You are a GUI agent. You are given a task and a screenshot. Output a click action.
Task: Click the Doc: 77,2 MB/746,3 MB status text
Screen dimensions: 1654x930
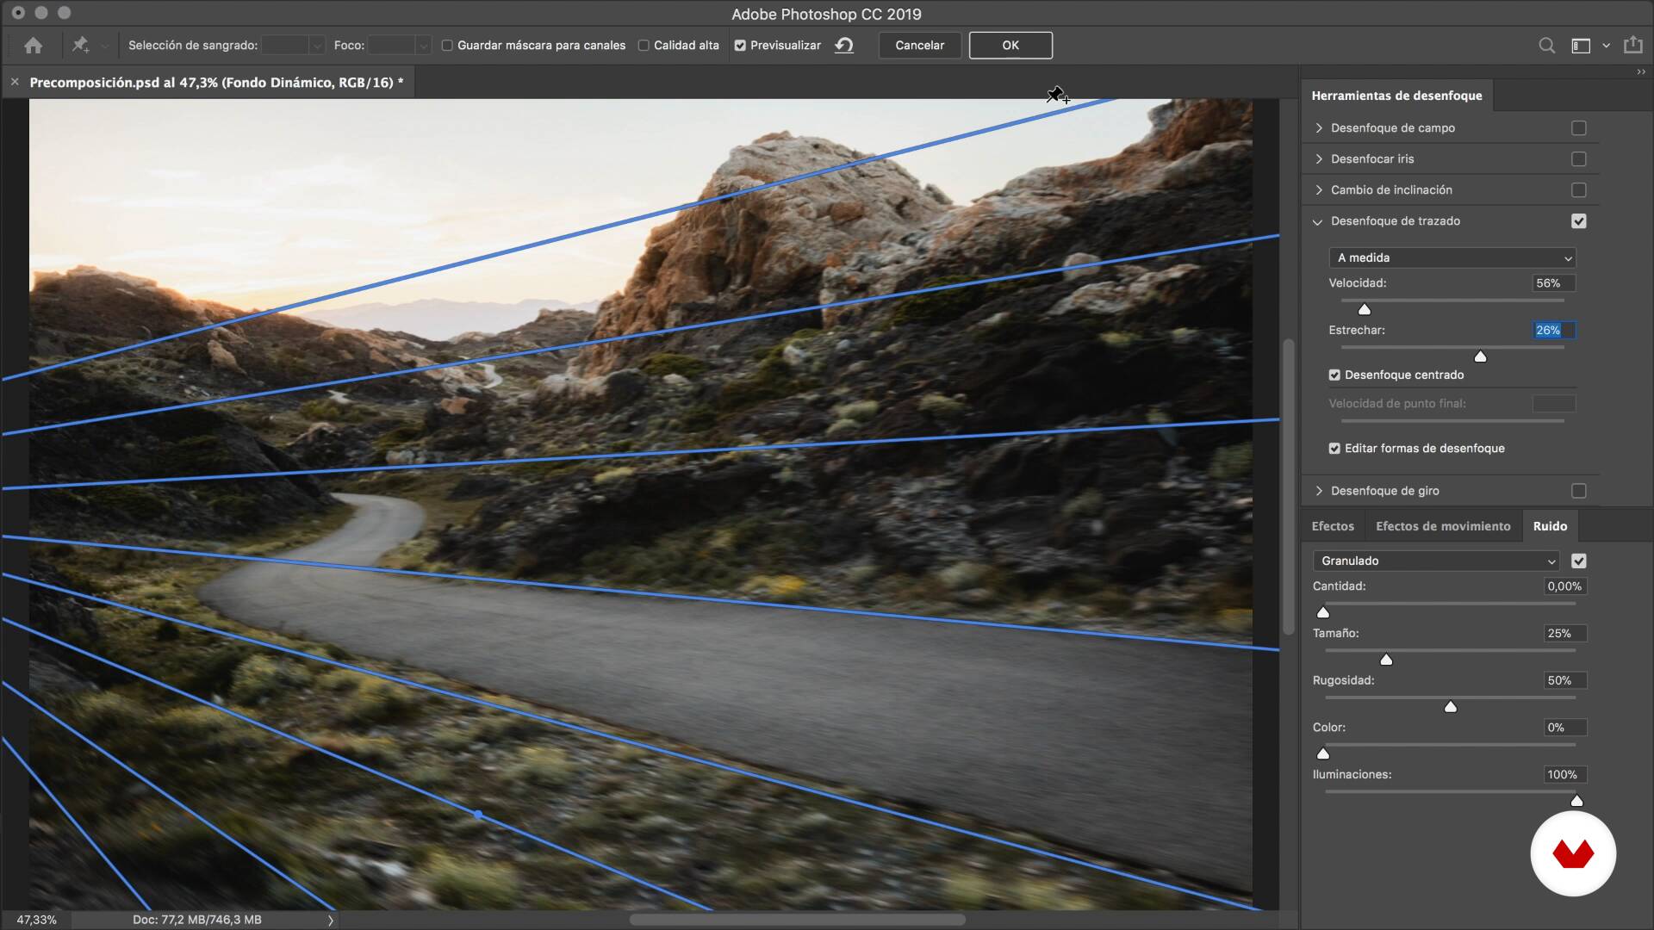(x=197, y=920)
